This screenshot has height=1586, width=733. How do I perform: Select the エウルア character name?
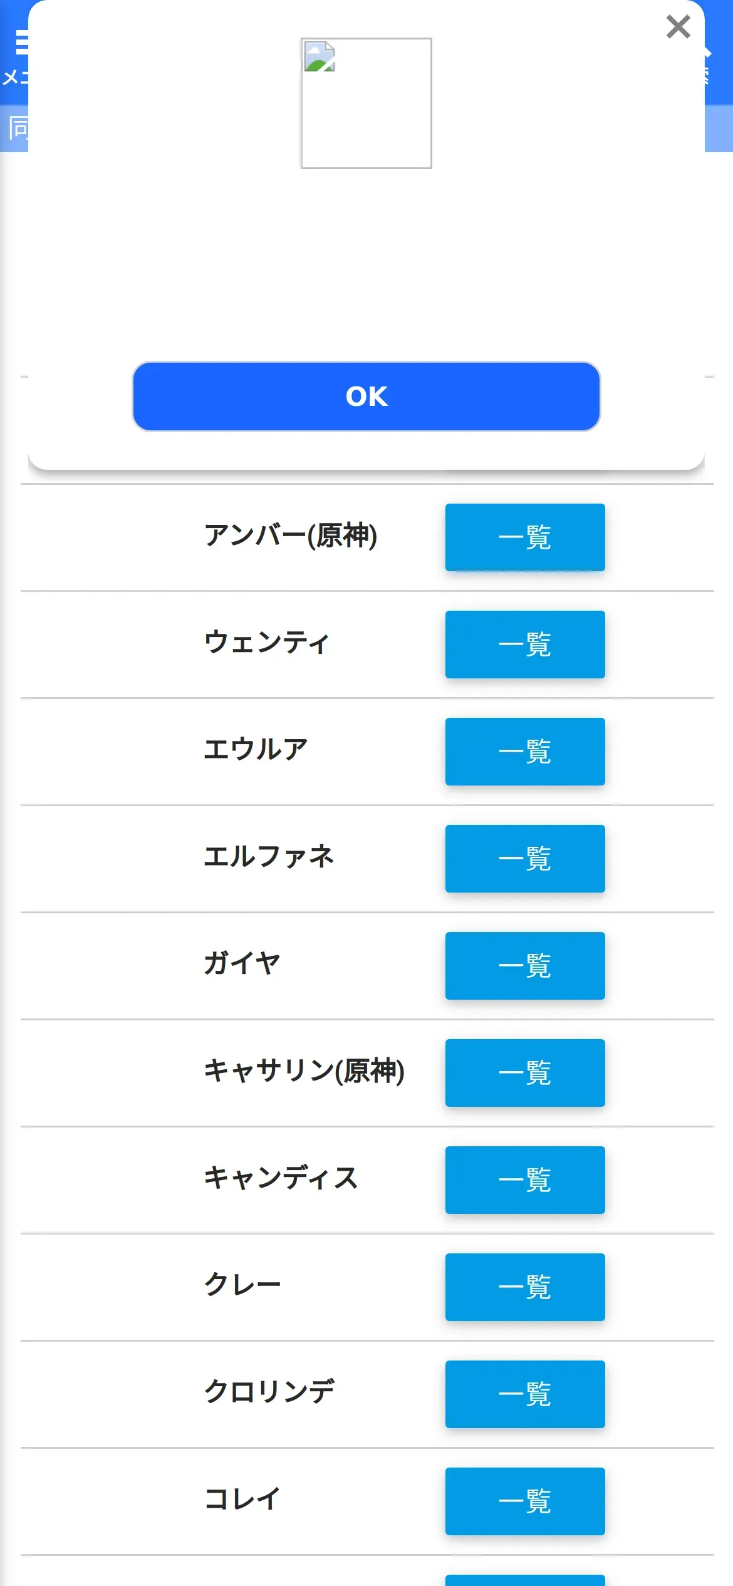click(256, 750)
